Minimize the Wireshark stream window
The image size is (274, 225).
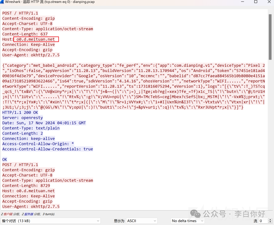(x=243, y=2)
